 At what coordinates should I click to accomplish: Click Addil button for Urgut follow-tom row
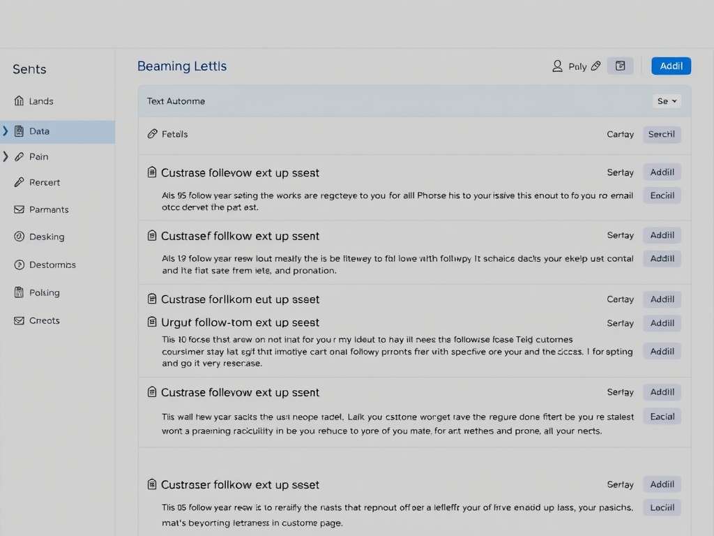coord(661,323)
